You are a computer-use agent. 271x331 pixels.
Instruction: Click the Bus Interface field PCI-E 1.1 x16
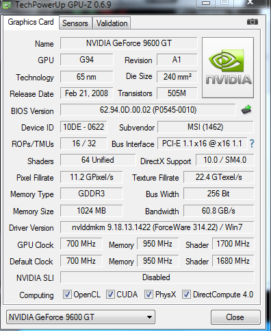pos(202,144)
